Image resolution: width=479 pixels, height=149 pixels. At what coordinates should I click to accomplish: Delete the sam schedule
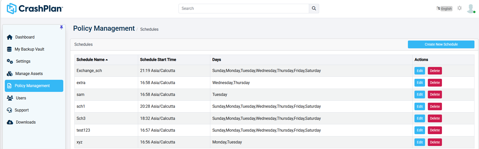point(435,94)
